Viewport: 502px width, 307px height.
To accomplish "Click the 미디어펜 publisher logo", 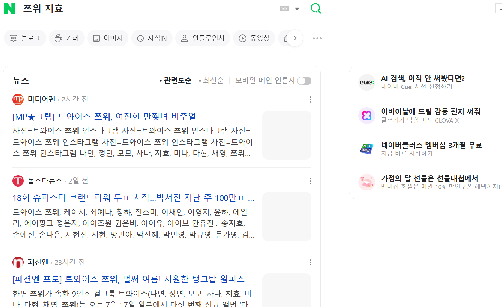I will [x=18, y=99].
